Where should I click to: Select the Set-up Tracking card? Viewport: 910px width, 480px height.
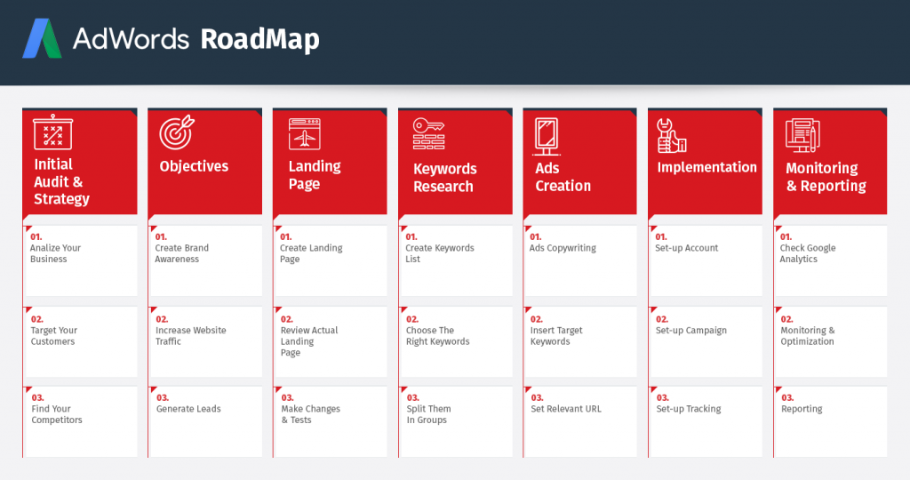706,422
